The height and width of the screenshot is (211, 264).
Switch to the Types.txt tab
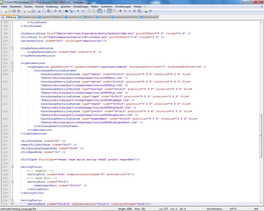pos(102,17)
